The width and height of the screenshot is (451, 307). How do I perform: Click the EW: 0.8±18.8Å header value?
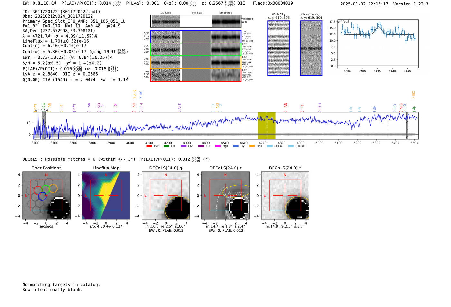[x=39, y=3]
